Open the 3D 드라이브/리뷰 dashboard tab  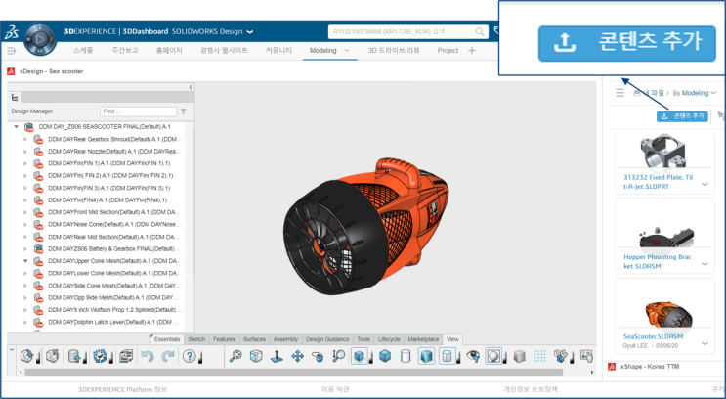pos(394,51)
